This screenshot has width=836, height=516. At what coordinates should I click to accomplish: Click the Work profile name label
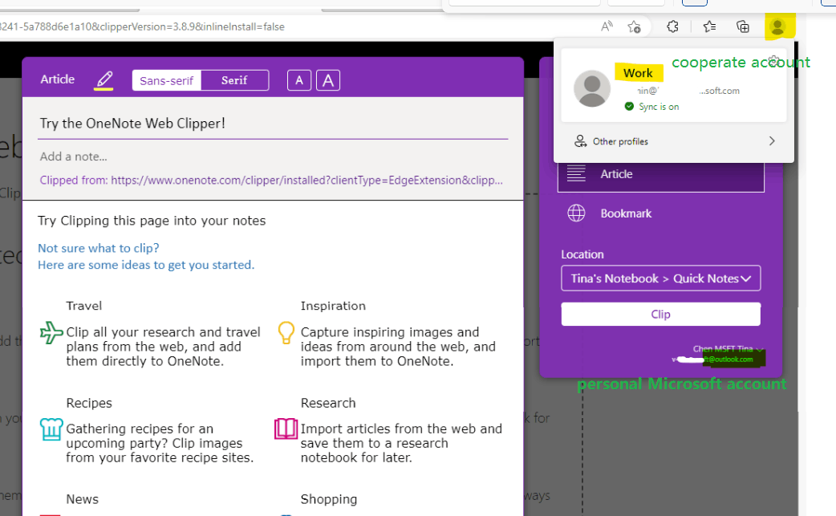pos(638,73)
